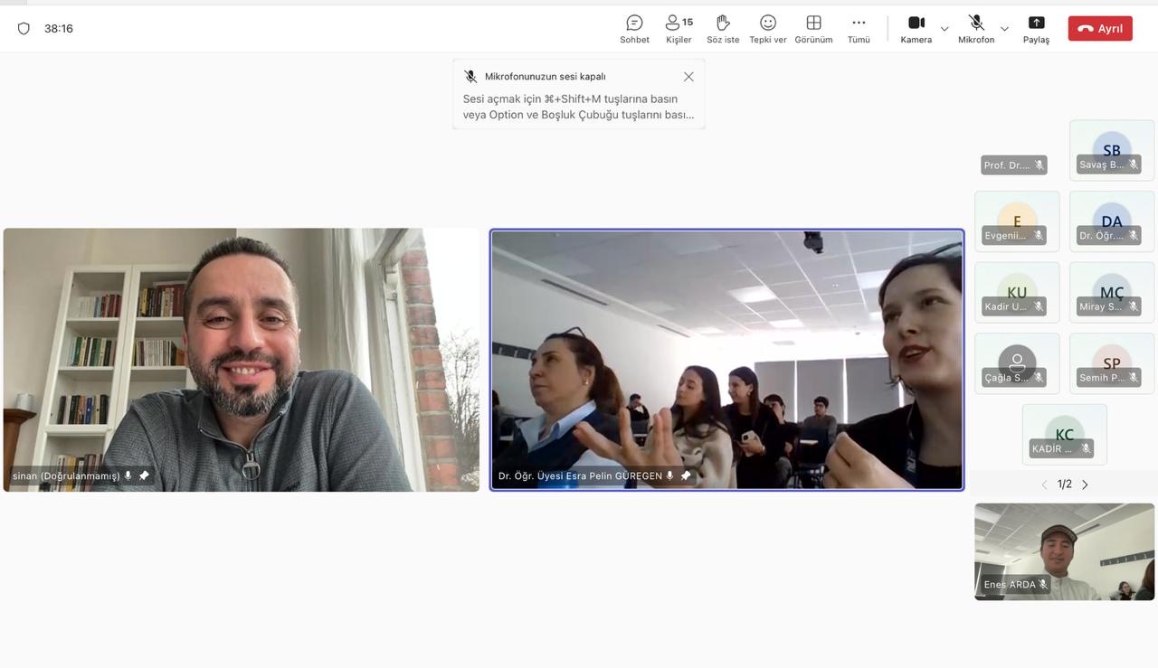Click muted mic icon on Çağla S... tile
This screenshot has height=668, width=1158.
pos(1039,377)
